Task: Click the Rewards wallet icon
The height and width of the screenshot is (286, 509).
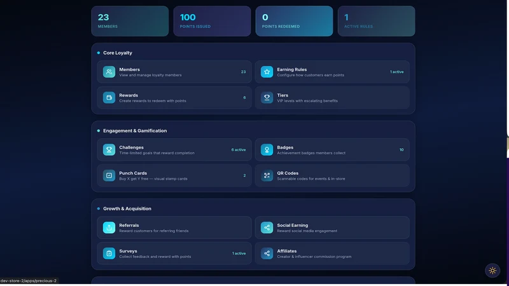Action: click(x=109, y=98)
